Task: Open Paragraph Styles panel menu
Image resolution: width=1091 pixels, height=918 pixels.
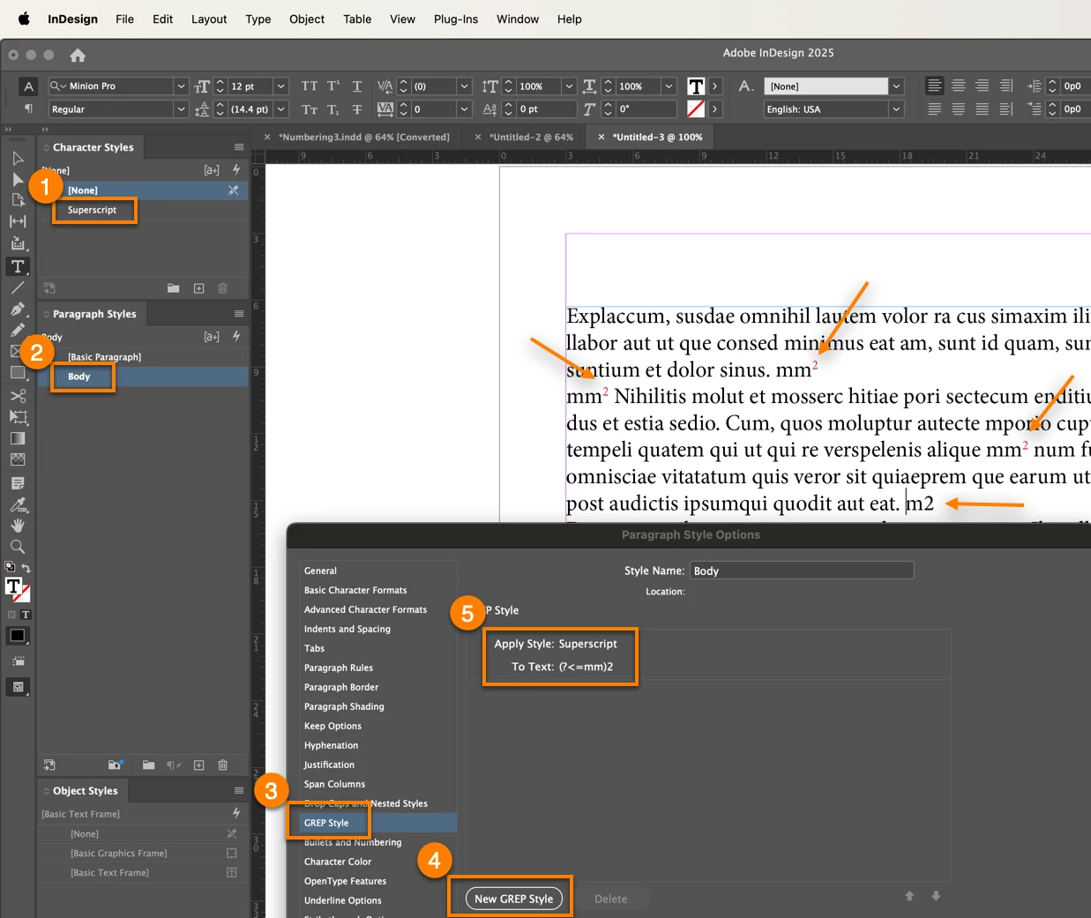Action: point(239,314)
